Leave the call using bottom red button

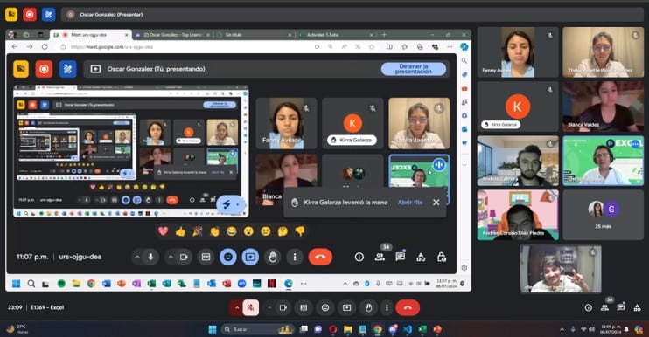[x=408, y=307]
